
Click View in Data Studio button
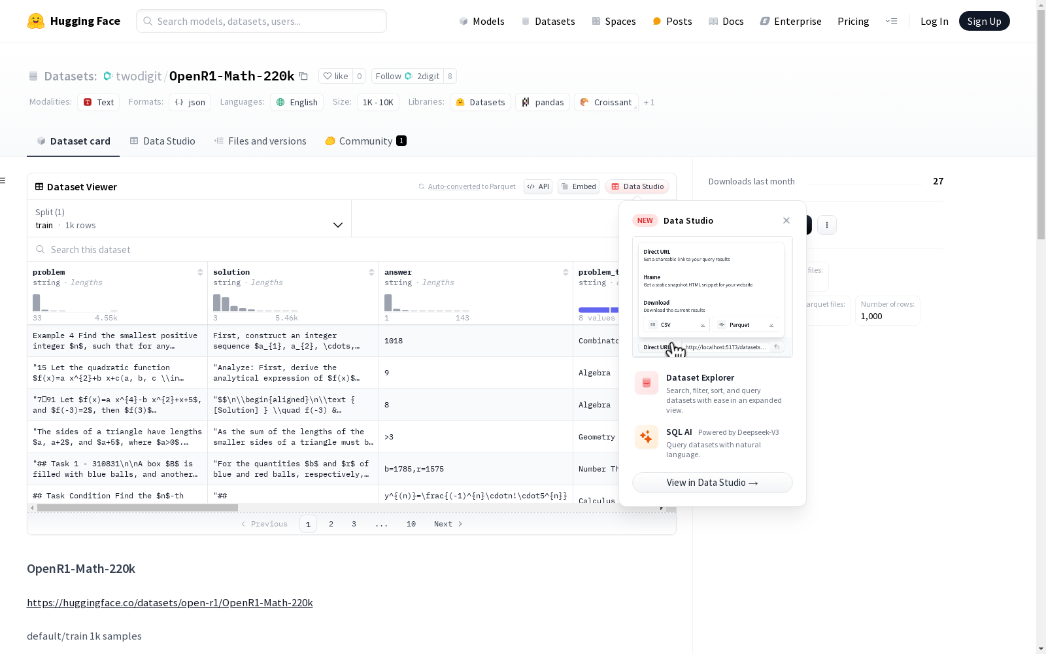click(713, 483)
